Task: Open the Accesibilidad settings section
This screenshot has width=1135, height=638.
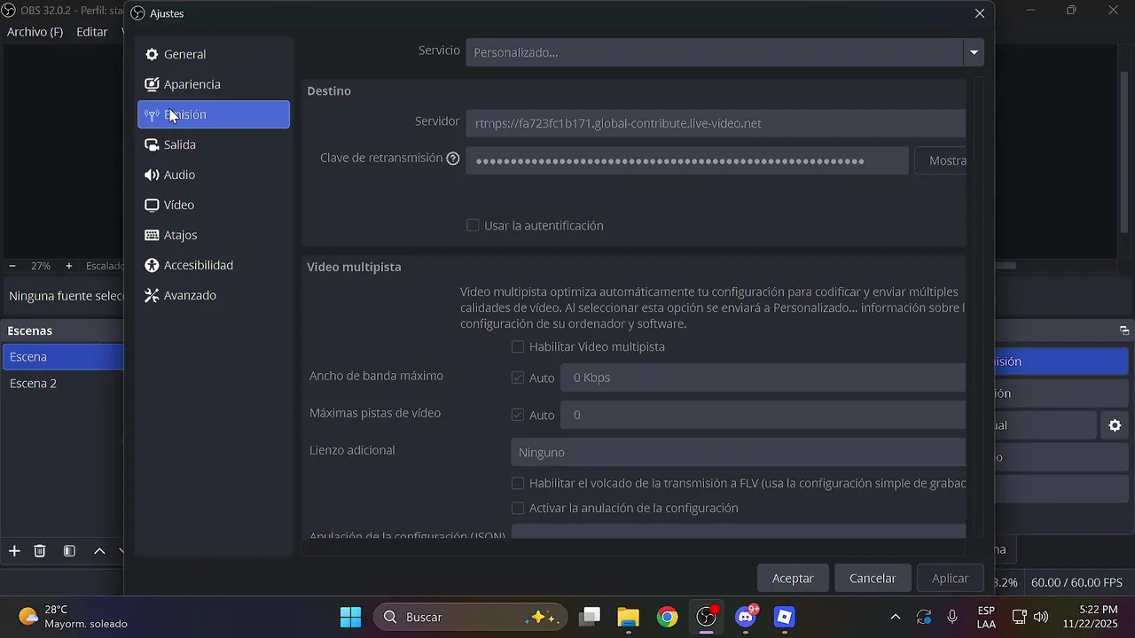Action: pos(214,265)
